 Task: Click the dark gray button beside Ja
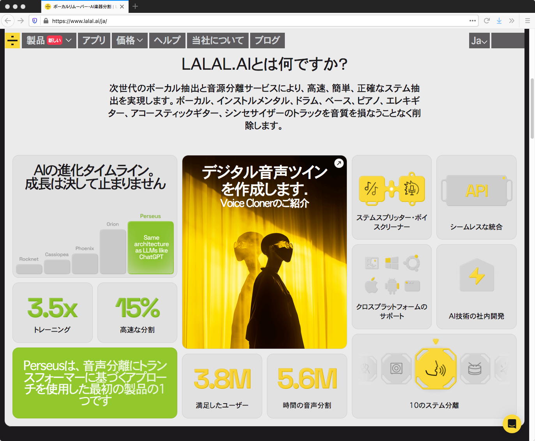(508, 41)
